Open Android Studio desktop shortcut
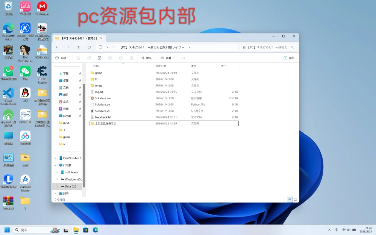376x235 pixels. [x=25, y=183]
